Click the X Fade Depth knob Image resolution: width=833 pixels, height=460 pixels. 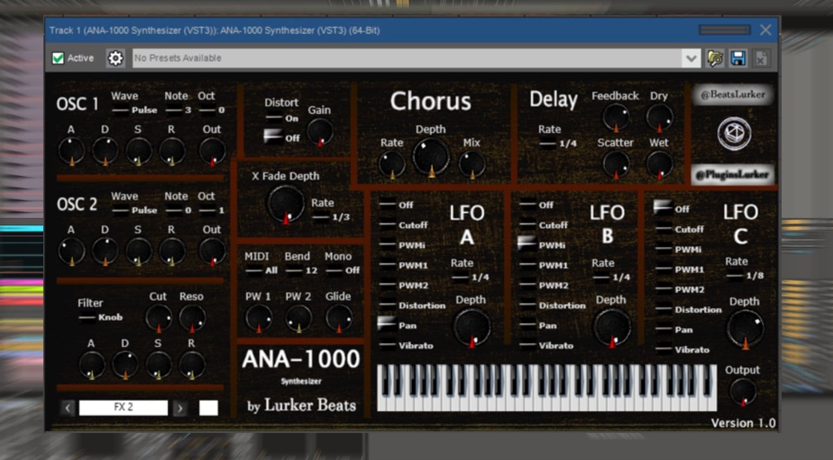click(x=286, y=204)
